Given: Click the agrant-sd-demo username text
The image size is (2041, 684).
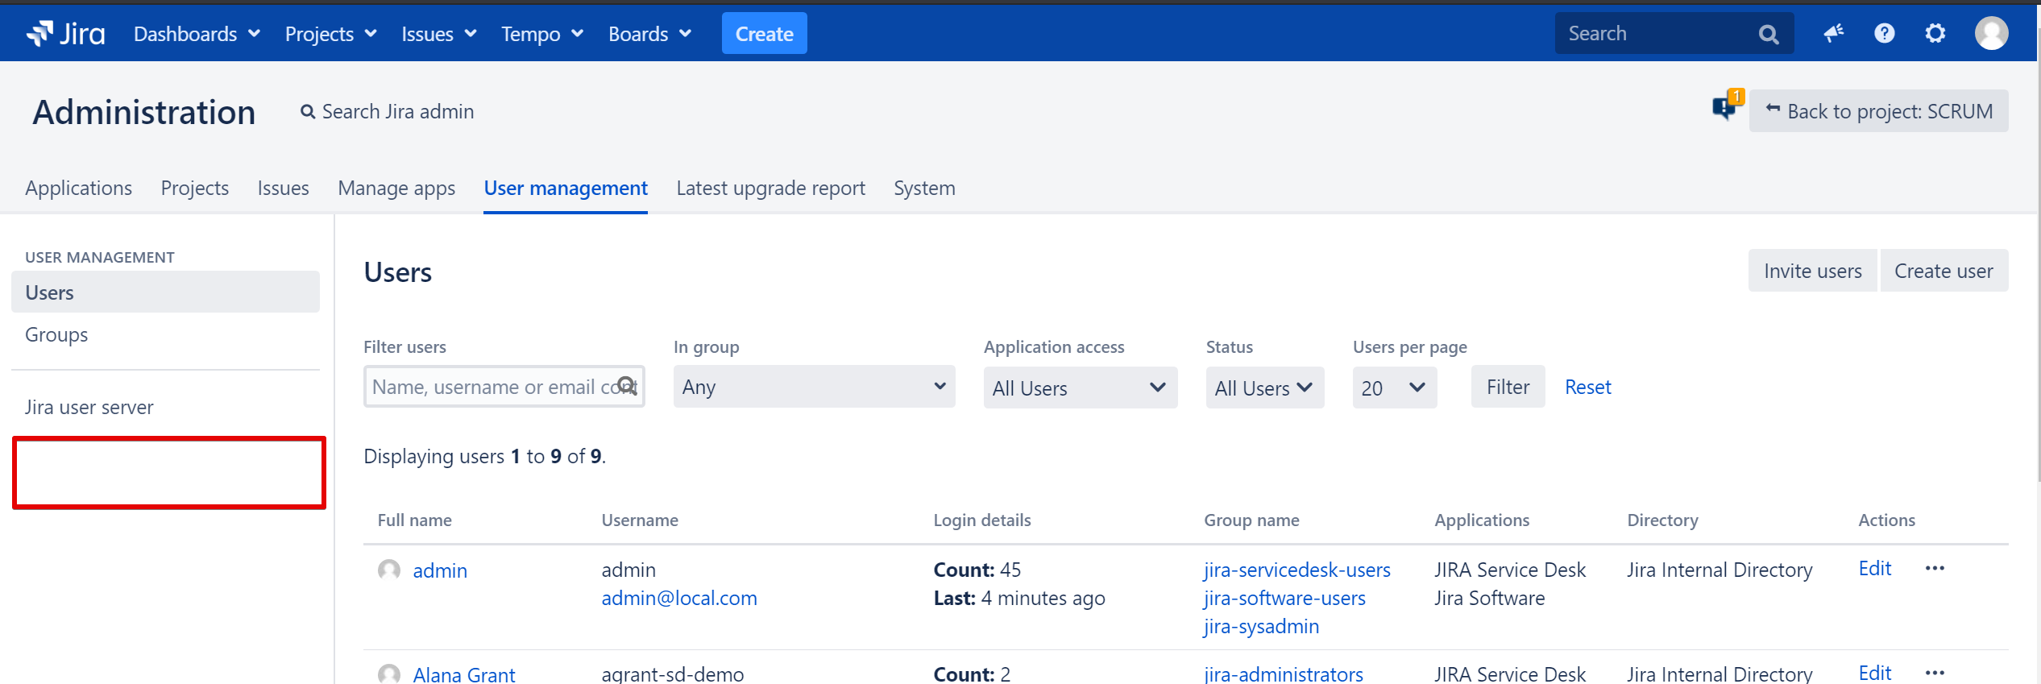Looking at the screenshot, I should coord(673,674).
